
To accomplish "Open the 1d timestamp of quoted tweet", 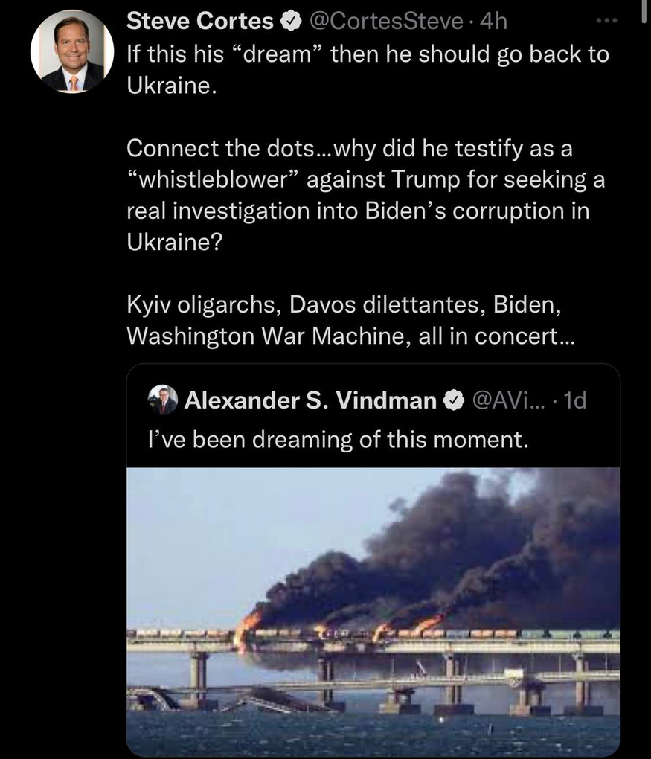I will [574, 400].
